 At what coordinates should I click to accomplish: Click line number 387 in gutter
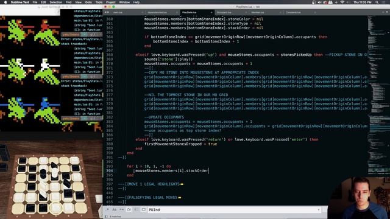(110, 139)
